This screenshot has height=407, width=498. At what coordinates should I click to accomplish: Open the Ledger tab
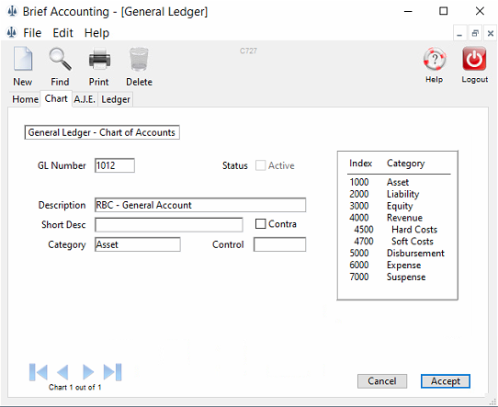point(116,99)
